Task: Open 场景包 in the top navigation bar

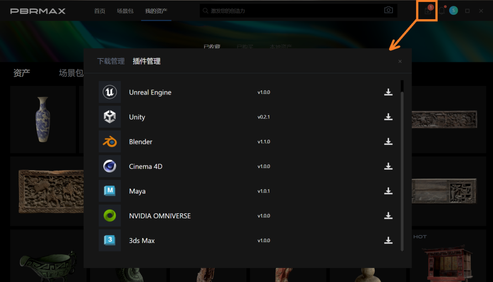Action: (x=125, y=11)
